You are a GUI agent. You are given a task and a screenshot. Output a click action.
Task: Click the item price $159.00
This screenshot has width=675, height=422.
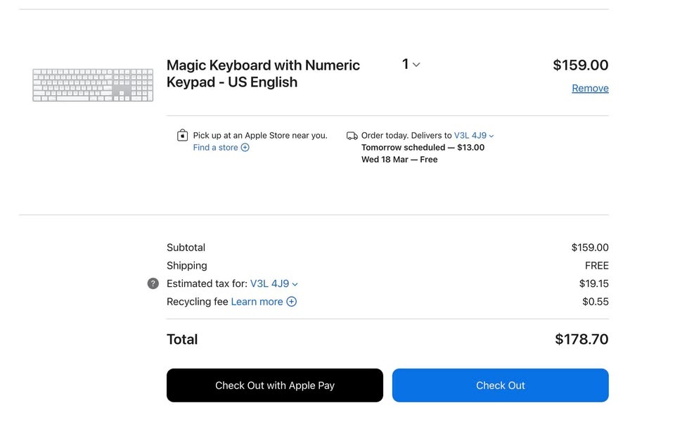(x=580, y=65)
